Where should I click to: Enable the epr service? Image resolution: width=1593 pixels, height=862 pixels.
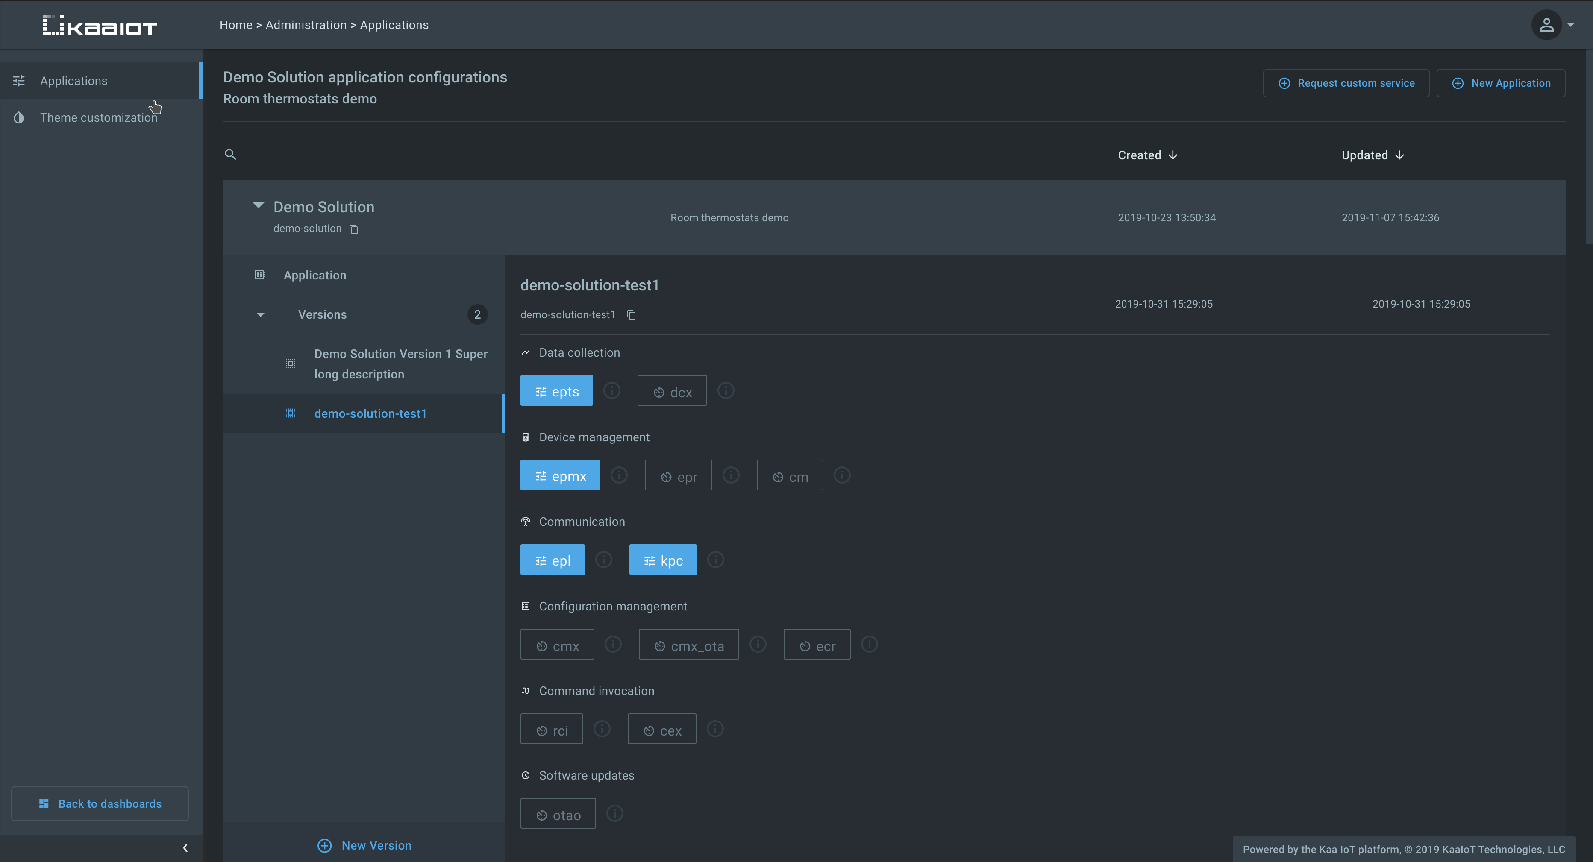[x=679, y=475]
